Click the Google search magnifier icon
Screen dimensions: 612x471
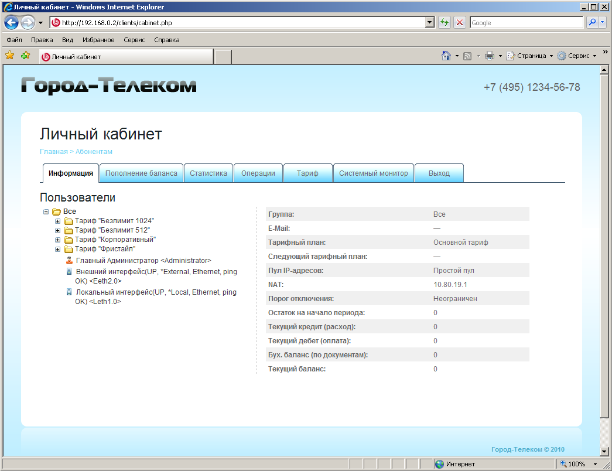(592, 23)
